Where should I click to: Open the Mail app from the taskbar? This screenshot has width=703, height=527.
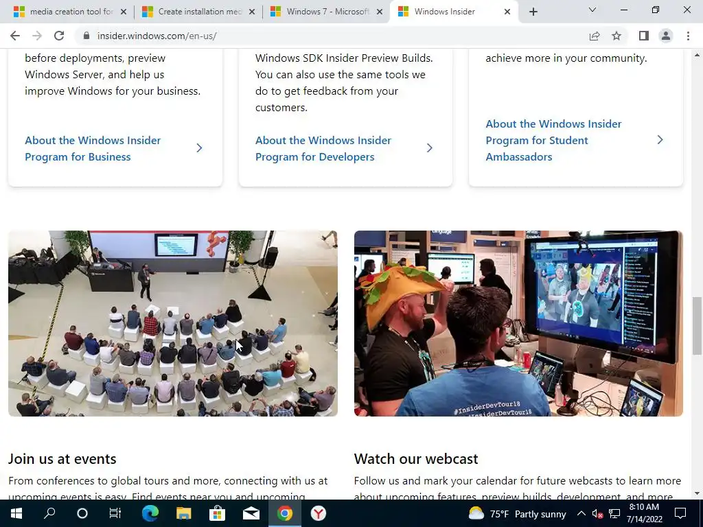(251, 513)
